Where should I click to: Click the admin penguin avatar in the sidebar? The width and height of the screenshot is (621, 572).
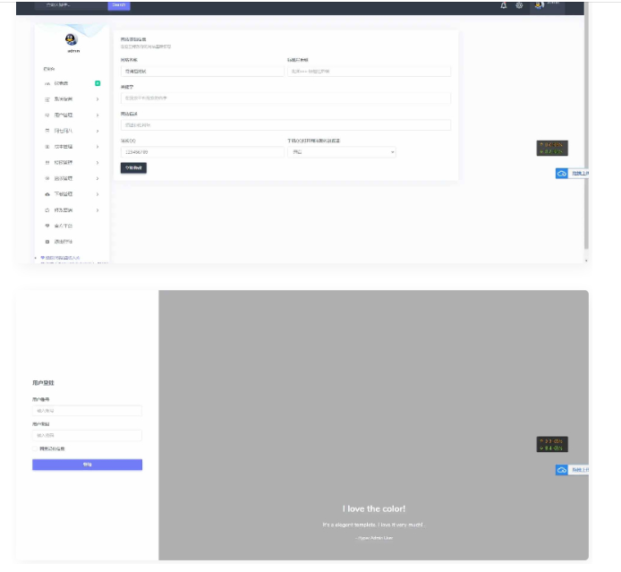(x=72, y=38)
